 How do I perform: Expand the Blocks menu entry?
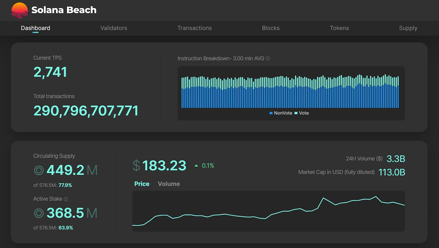click(271, 28)
